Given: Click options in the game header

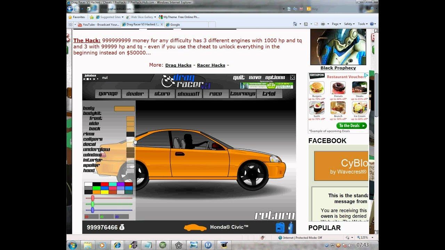Looking at the screenshot, I should tap(275, 77).
